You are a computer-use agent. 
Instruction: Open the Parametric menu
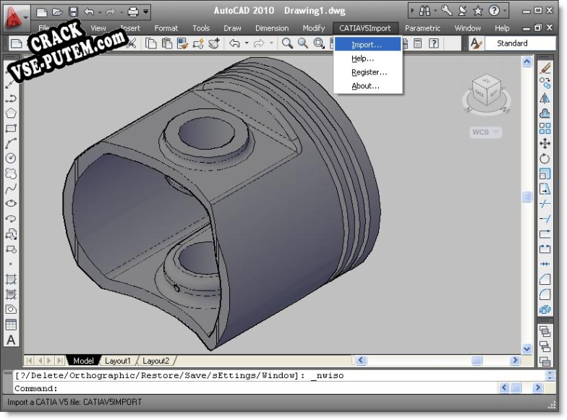coord(422,28)
